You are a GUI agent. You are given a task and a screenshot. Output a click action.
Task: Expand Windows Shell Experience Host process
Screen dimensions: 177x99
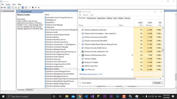[79, 55]
